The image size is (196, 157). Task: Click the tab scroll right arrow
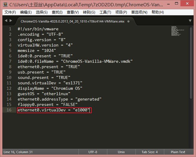coord(11,21)
